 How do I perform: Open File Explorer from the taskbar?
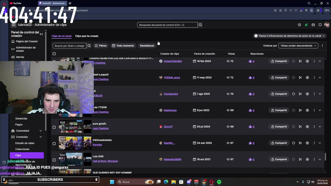coord(174,182)
